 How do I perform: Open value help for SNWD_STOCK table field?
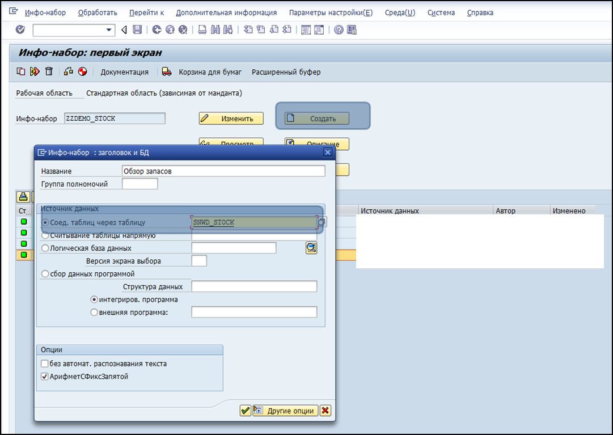(x=322, y=222)
